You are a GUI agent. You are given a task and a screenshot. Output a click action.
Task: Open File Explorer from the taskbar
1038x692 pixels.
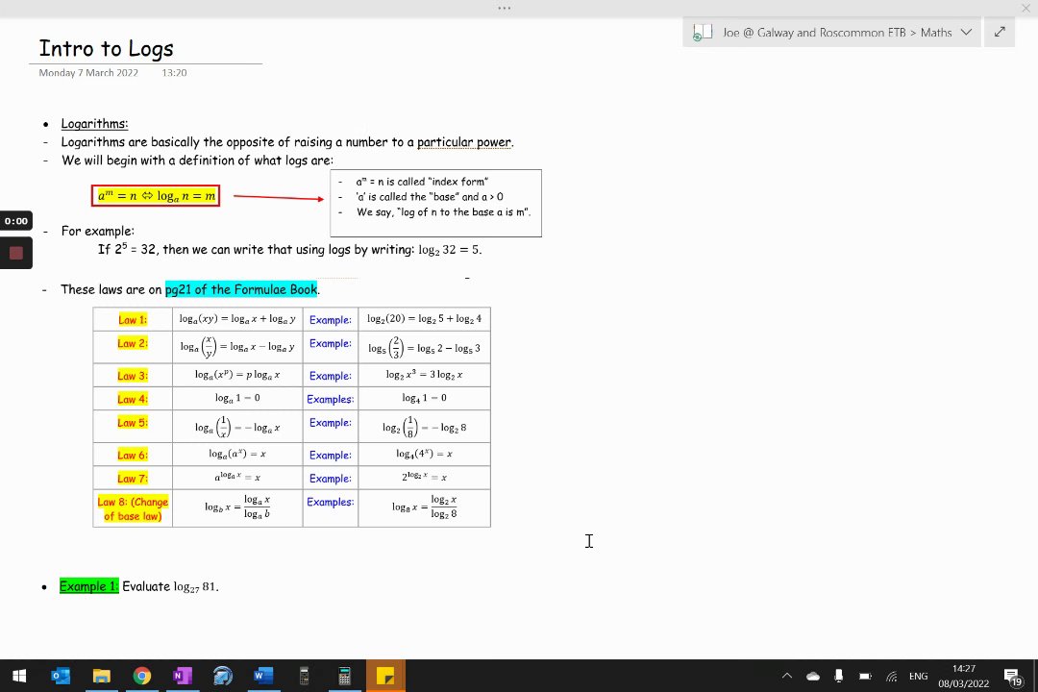(101, 676)
